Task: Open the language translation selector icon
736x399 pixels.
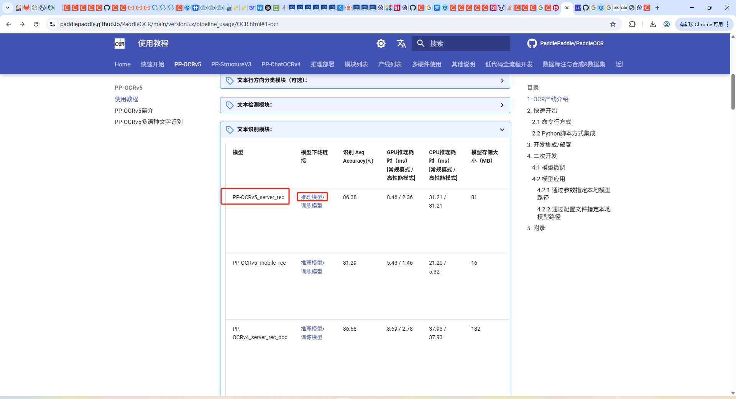Action: click(x=401, y=43)
